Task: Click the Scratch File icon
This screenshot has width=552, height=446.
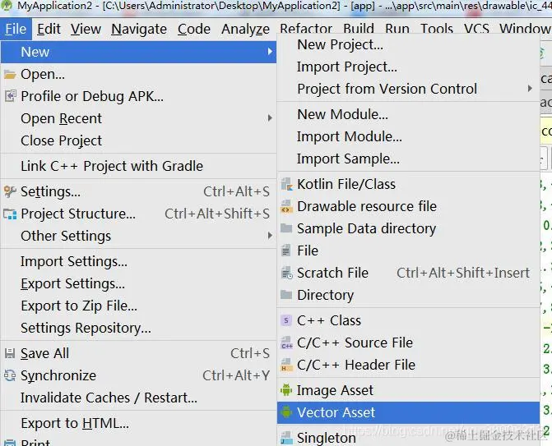Action: click(x=286, y=273)
